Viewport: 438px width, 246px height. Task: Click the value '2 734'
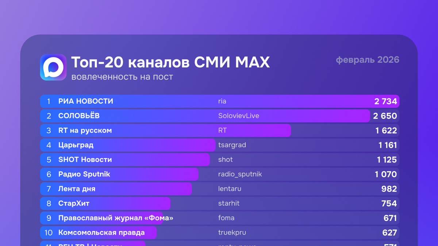tap(385, 101)
